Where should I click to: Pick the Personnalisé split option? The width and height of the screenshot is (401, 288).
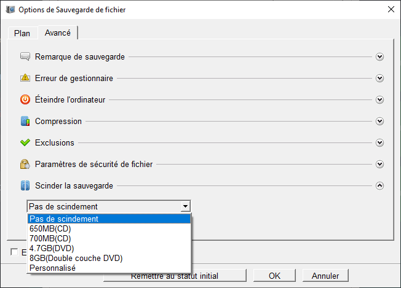[52, 268]
